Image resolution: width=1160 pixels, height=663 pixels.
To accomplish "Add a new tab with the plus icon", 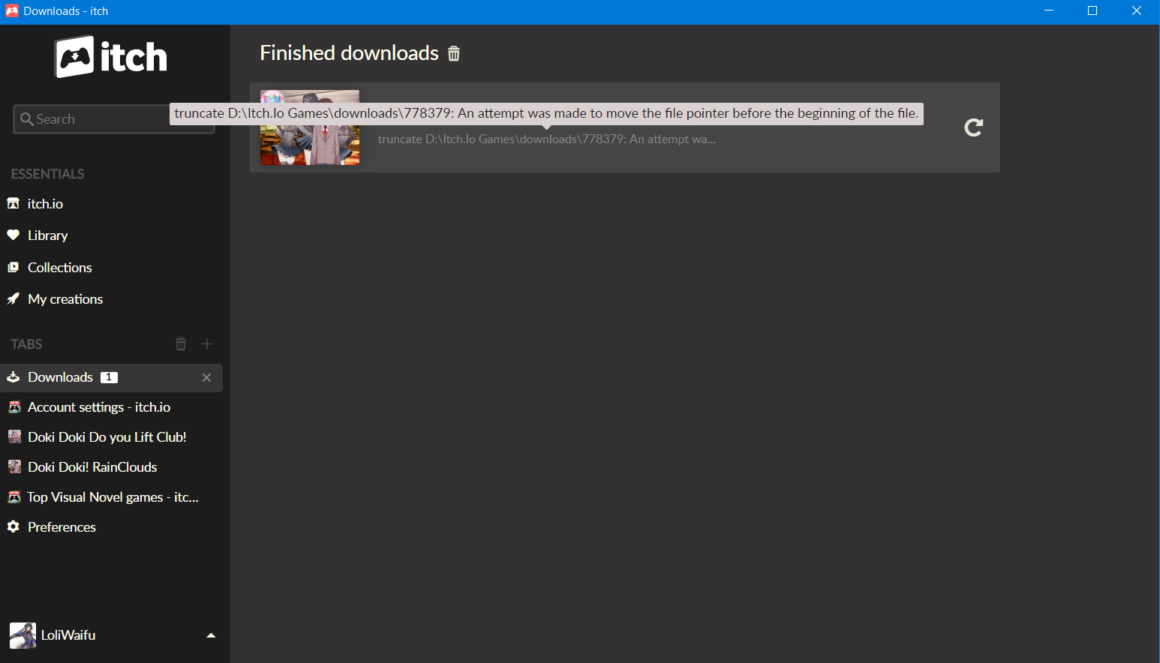I will (x=207, y=344).
